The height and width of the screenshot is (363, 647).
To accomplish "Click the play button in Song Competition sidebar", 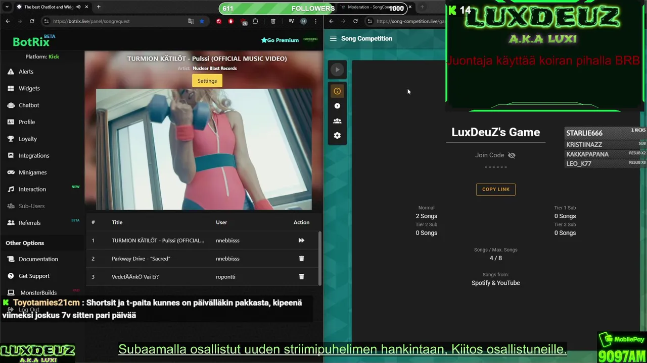I will tap(337, 70).
